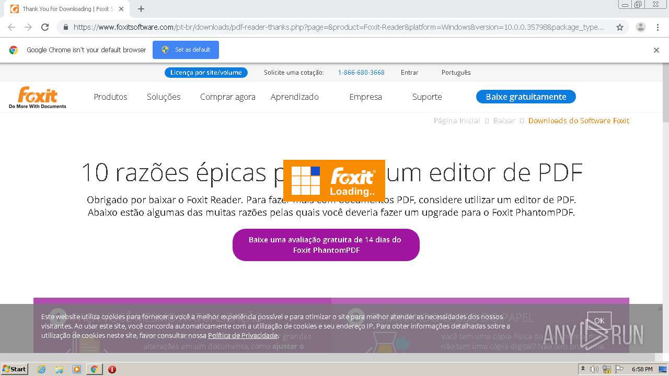Go to the Página Inicial breadcrumb
The image size is (669, 376).
(456, 121)
